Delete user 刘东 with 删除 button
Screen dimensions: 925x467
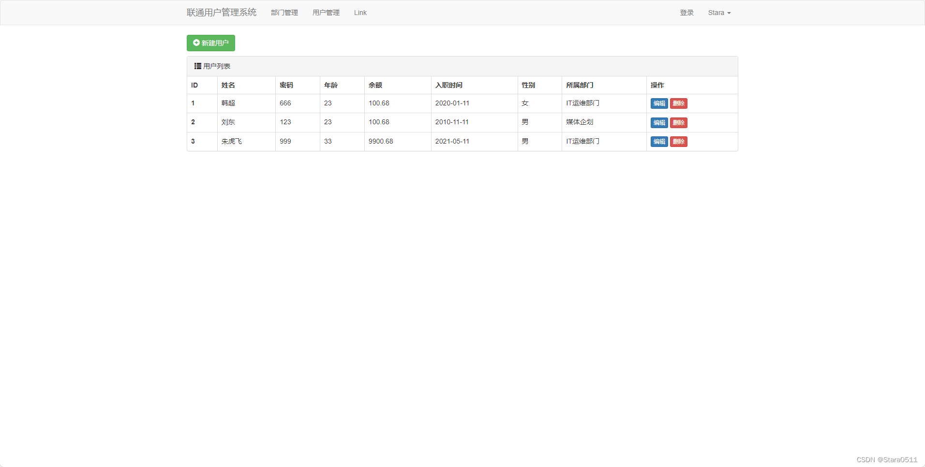(679, 123)
